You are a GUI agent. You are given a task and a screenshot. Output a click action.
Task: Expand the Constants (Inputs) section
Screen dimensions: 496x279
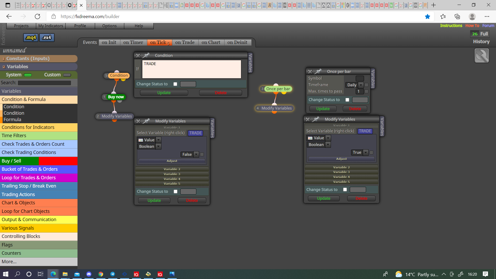click(39, 59)
